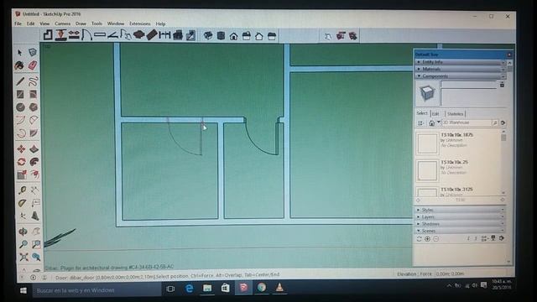
Task: Click the 3D Warehouse search field
Action: pos(467,122)
